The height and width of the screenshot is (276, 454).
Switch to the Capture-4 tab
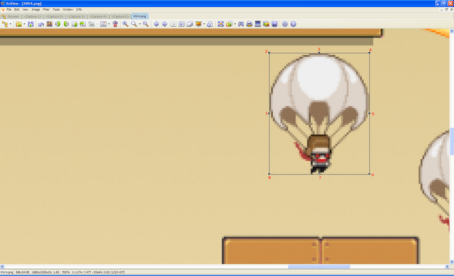click(x=99, y=16)
